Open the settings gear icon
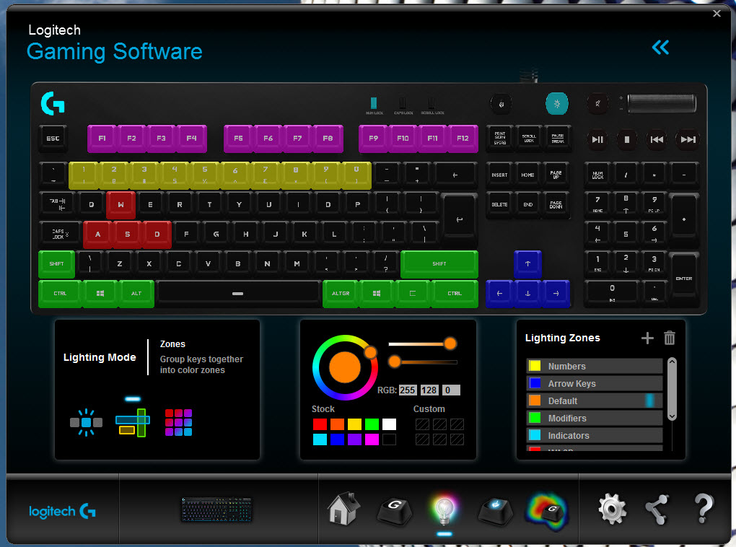 pyautogui.click(x=612, y=509)
